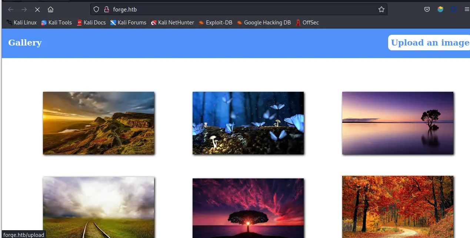This screenshot has height=238, width=470.
Task: Select the purple sunset lake tree thumbnail
Action: click(398, 123)
